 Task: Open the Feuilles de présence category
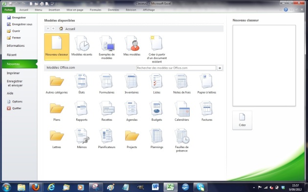coord(182,140)
